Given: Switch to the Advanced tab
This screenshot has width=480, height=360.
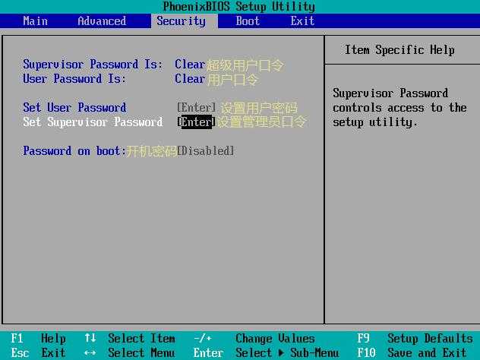Looking at the screenshot, I should point(102,21).
